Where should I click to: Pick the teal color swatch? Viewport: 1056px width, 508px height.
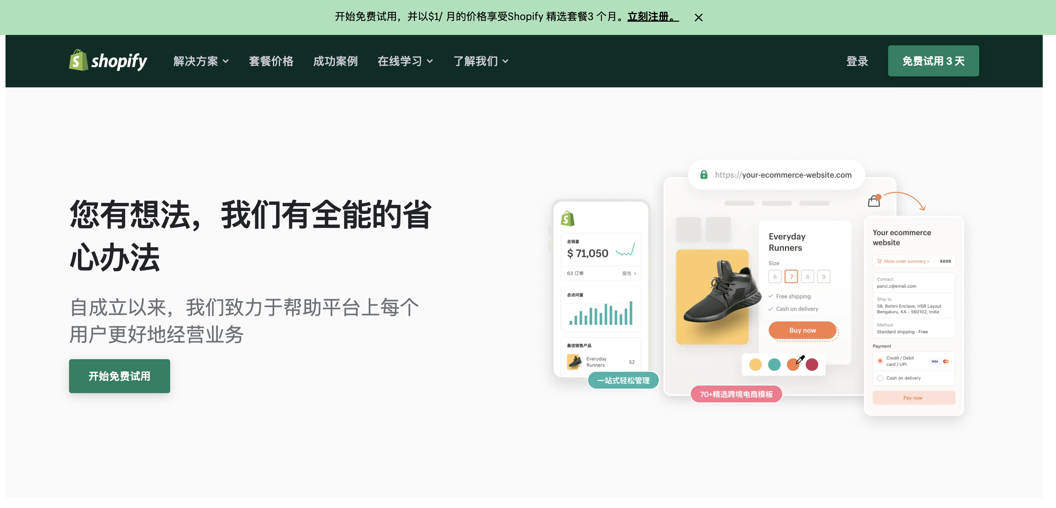[x=774, y=364]
